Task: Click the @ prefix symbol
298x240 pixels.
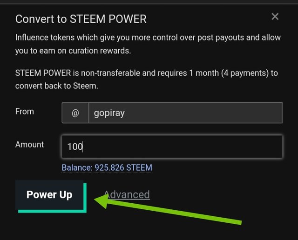Action: tap(75, 113)
